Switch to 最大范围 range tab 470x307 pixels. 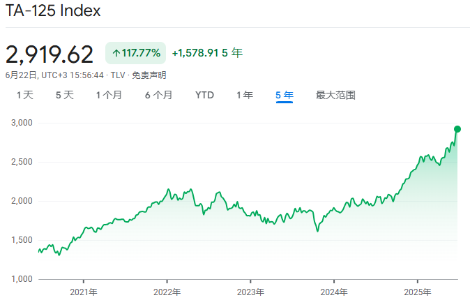335,95
